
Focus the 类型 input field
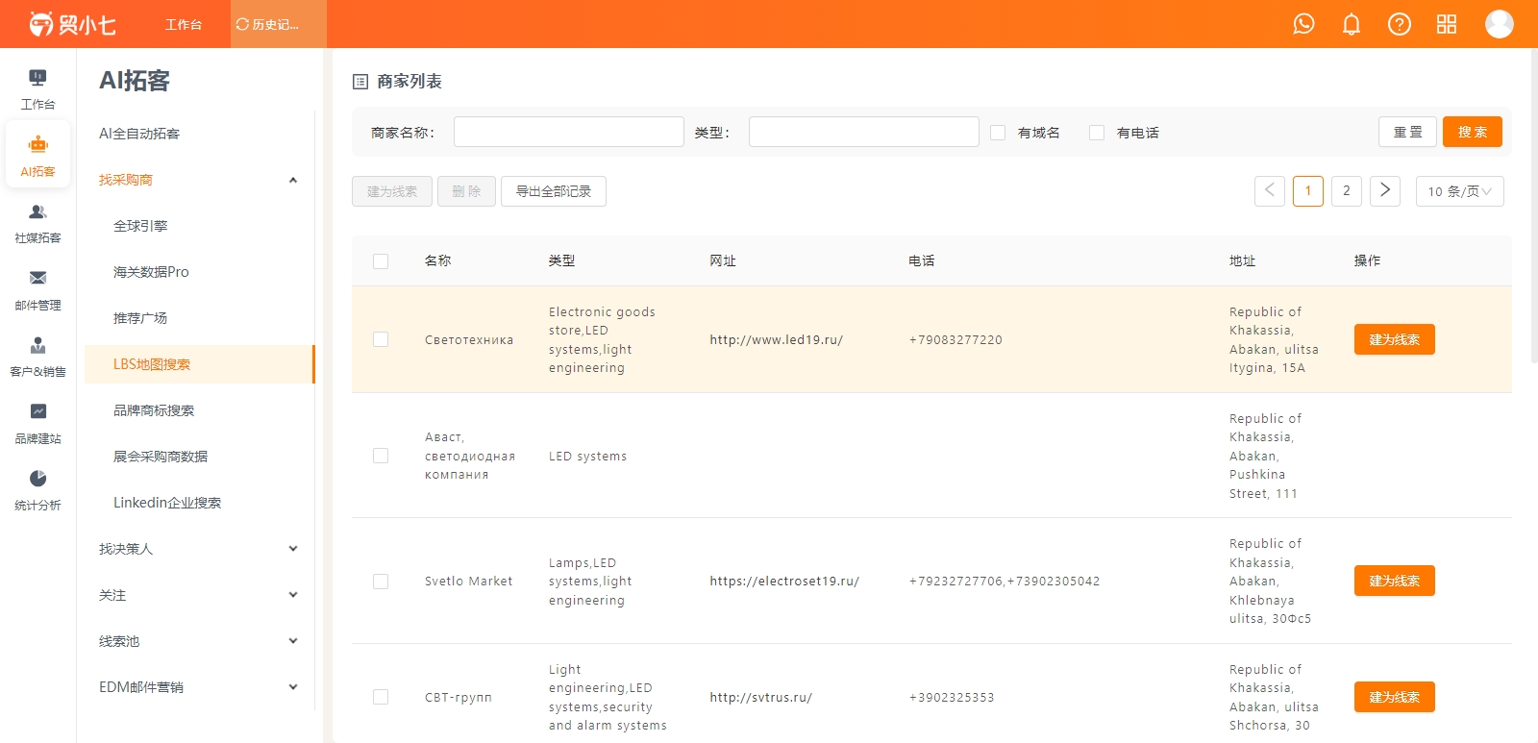pos(863,132)
